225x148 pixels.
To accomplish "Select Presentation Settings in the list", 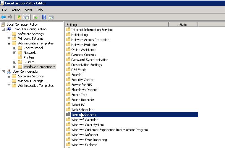I will coord(87,65).
